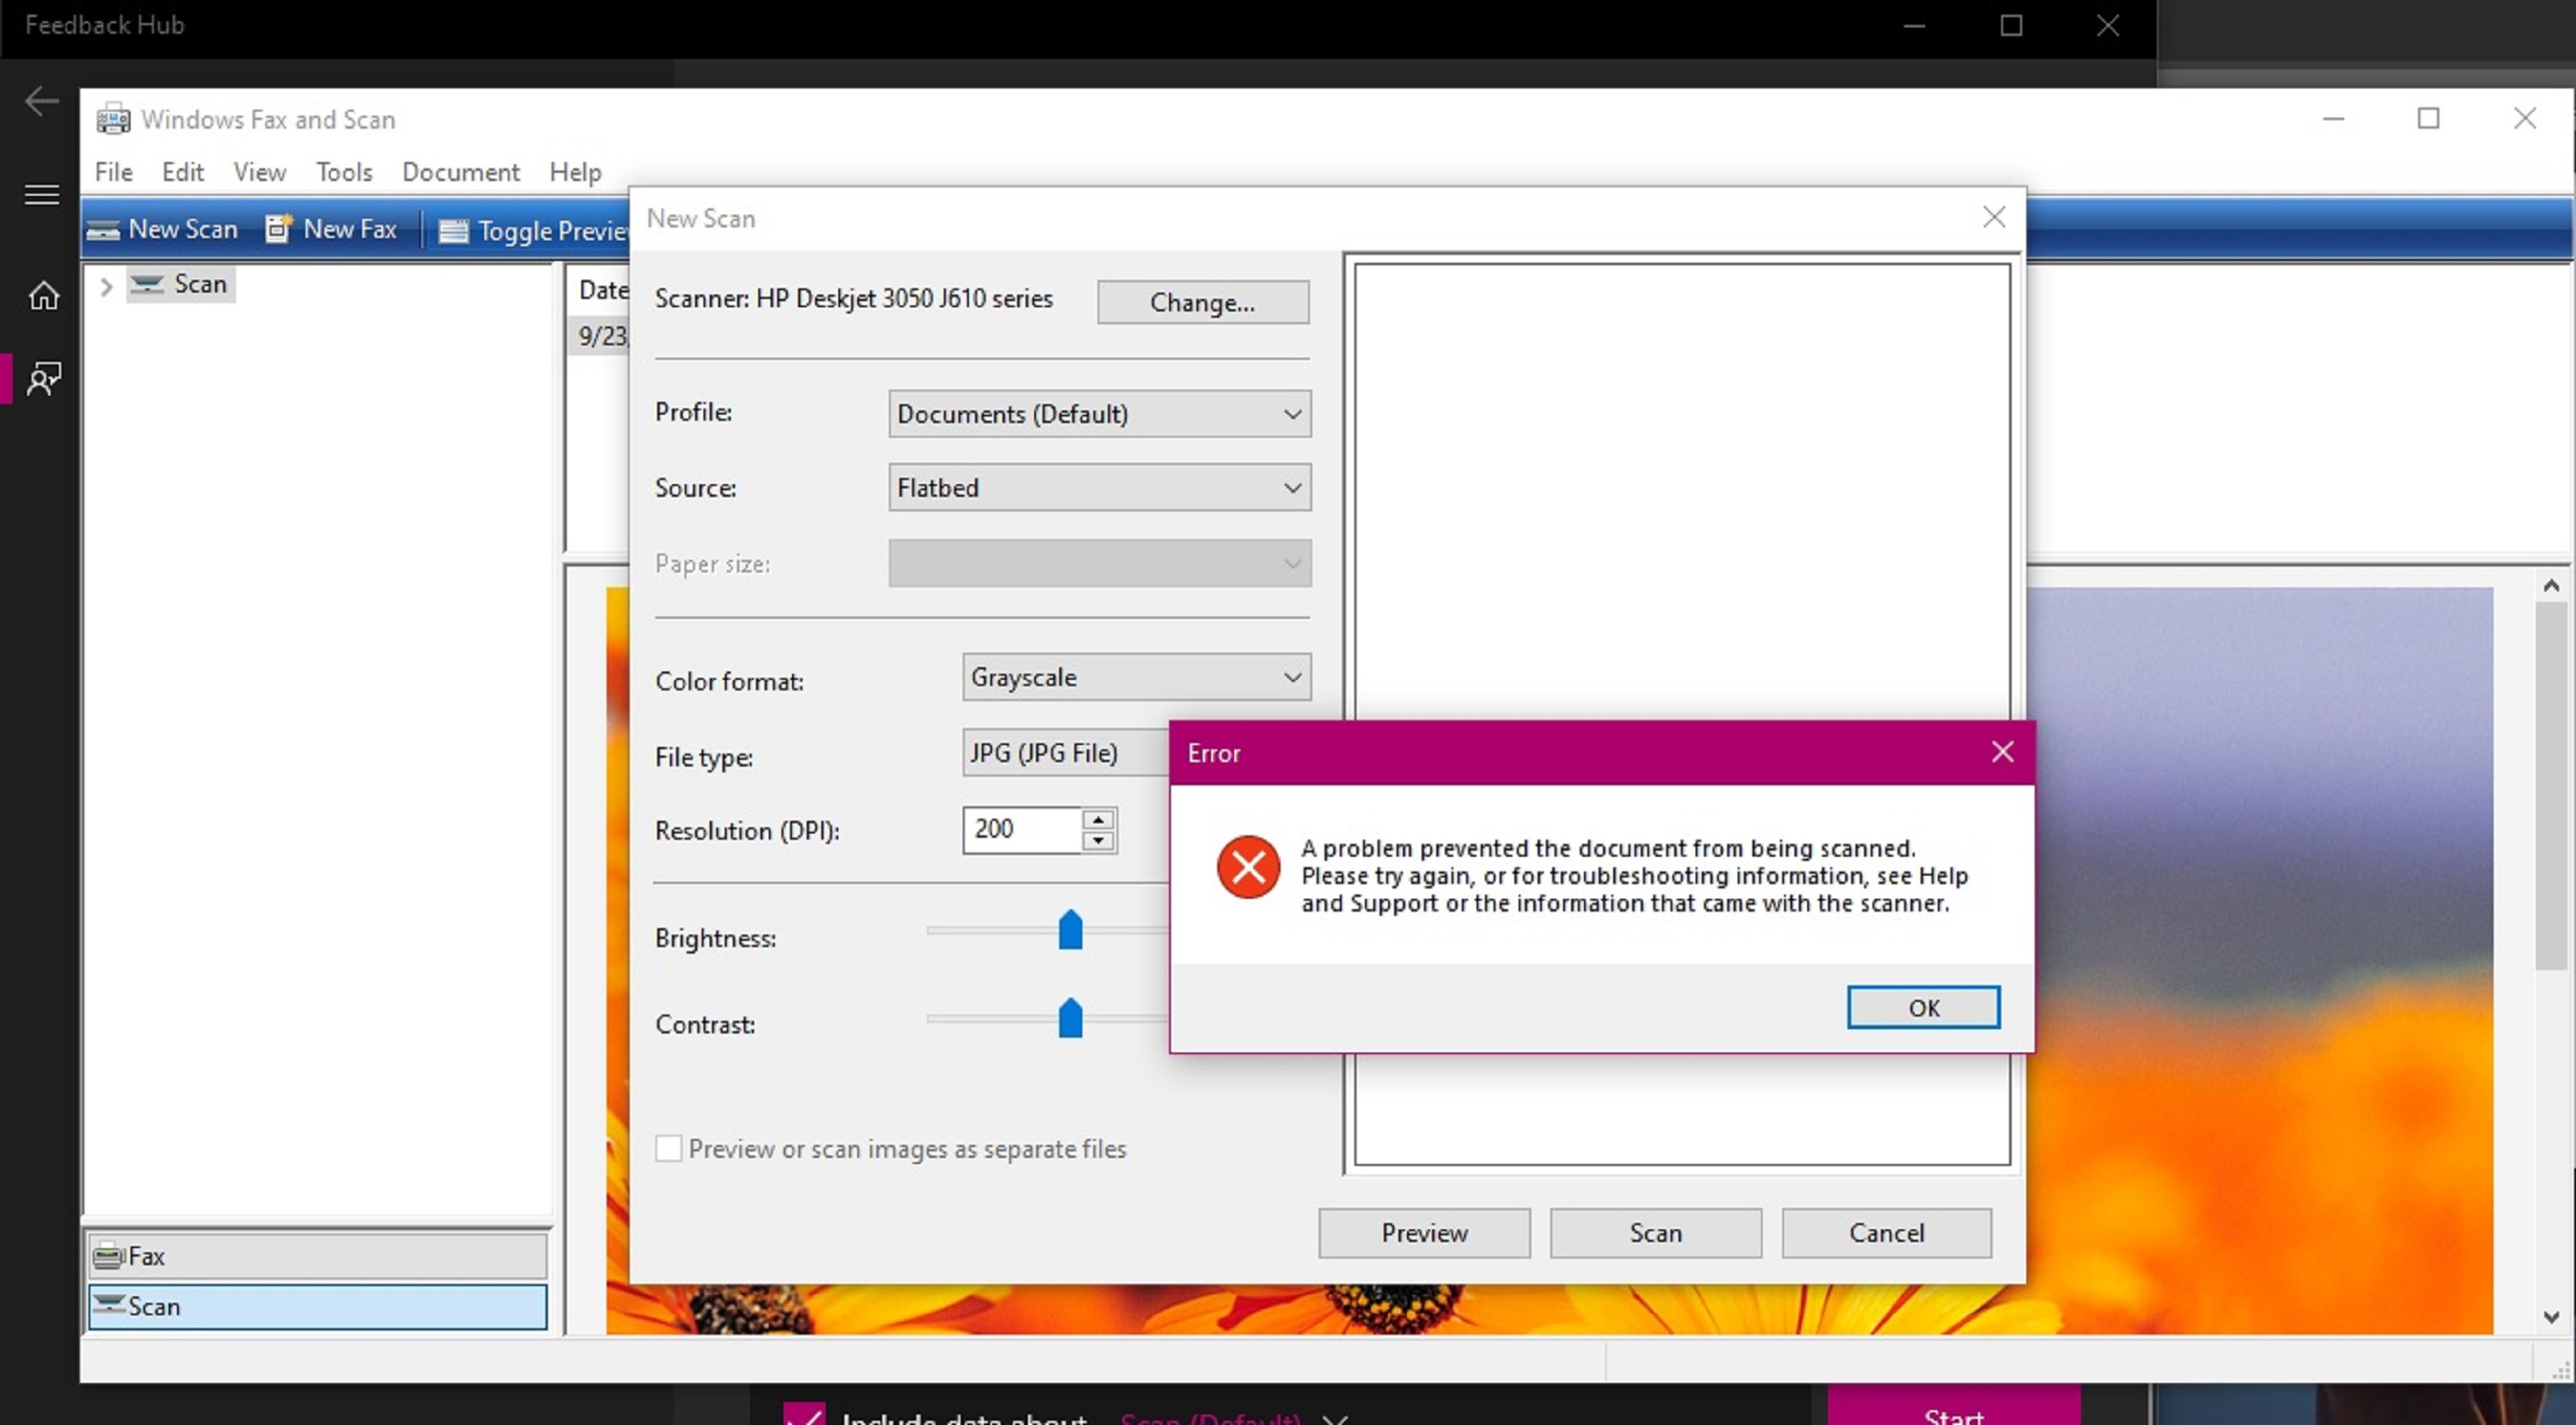
Task: Minimize the Feedback Hub window
Action: tap(1914, 26)
